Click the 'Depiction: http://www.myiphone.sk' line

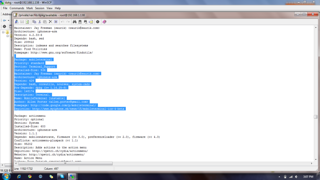pos(69,109)
